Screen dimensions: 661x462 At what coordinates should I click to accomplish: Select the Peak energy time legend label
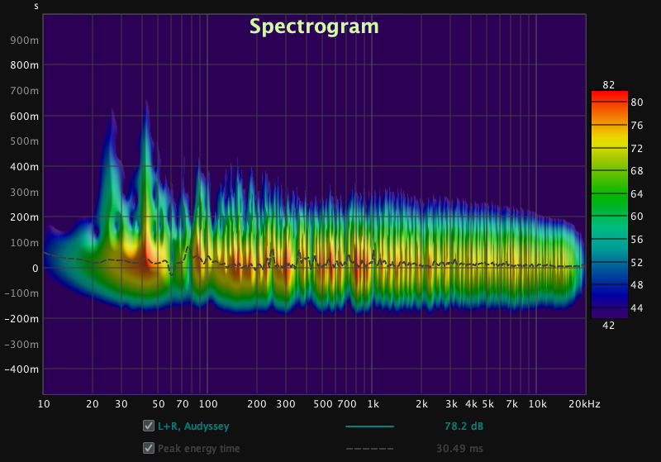[199, 448]
